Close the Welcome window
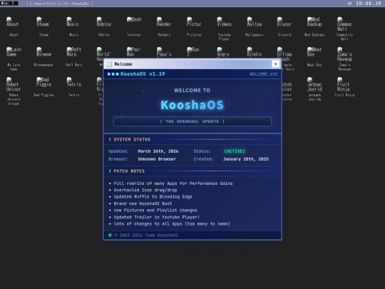The image size is (385, 289). [x=275, y=64]
